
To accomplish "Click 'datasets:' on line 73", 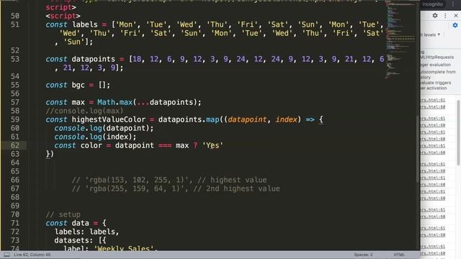I will pos(73,240).
